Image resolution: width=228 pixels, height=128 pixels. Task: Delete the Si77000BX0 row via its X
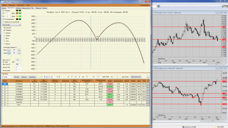point(148,87)
